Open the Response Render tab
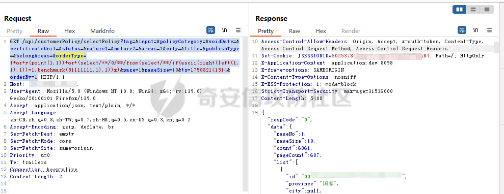504x194 pixels. coord(351,31)
